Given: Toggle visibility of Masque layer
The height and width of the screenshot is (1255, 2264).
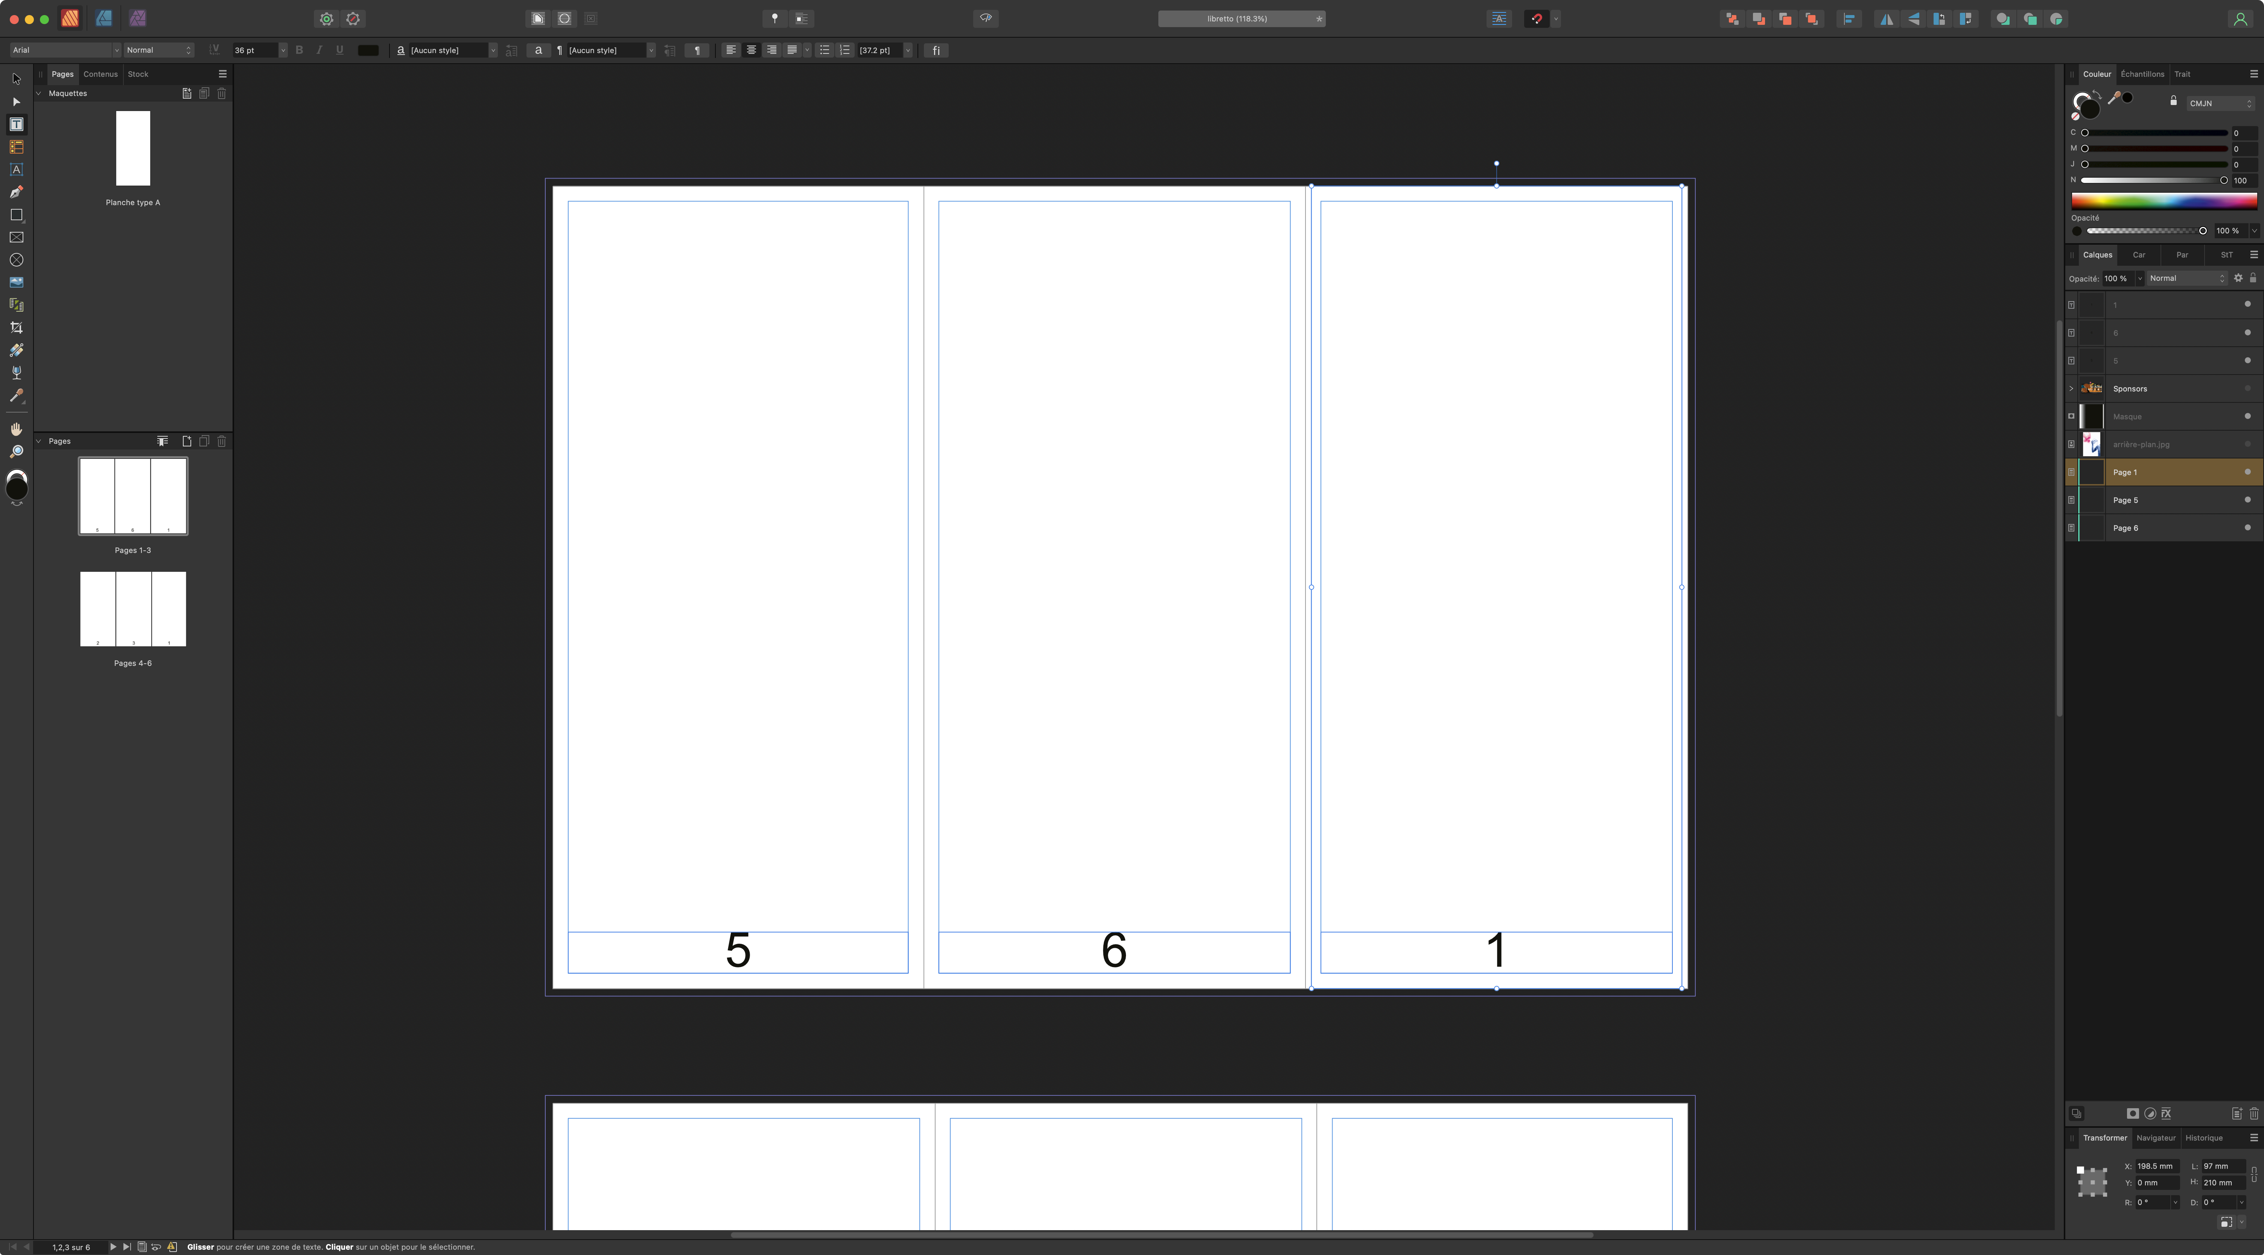Looking at the screenshot, I should (x=2248, y=417).
